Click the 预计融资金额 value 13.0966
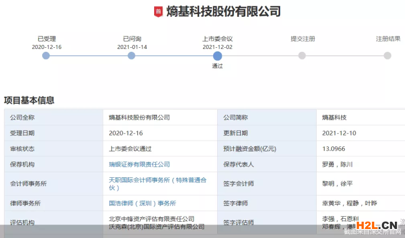The image size is (405, 238). [x=334, y=149]
